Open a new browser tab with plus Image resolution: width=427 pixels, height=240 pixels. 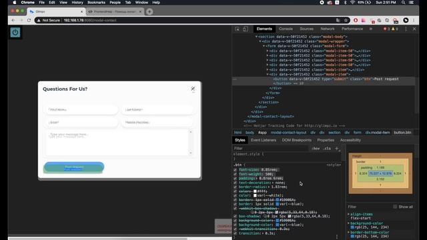pyautogui.click(x=149, y=12)
